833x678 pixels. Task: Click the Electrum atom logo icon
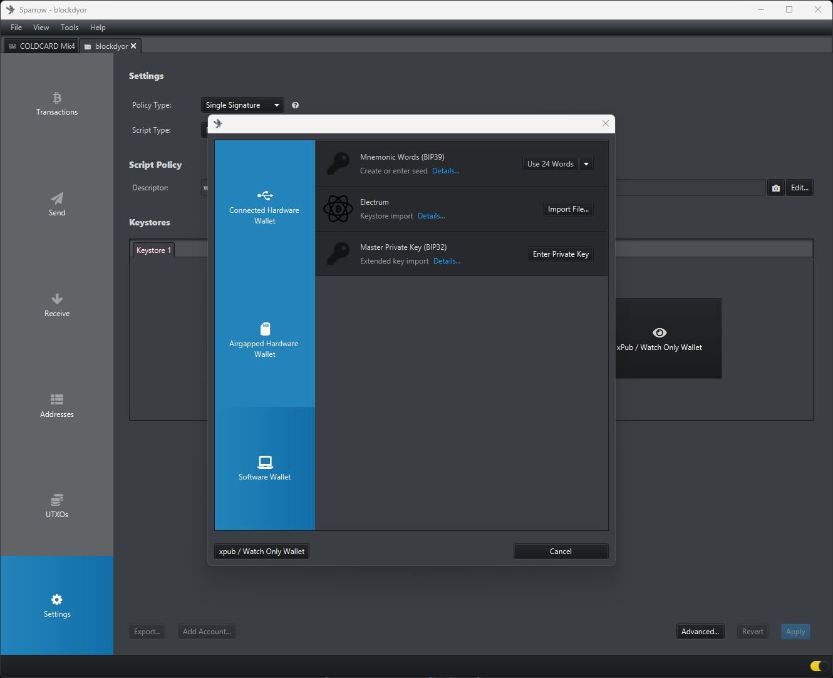click(x=338, y=208)
